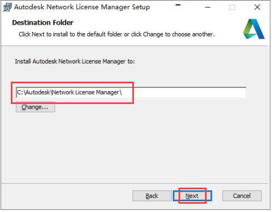The width and height of the screenshot is (272, 212).
Task: Minimize the Setup window
Action: [x=209, y=7]
